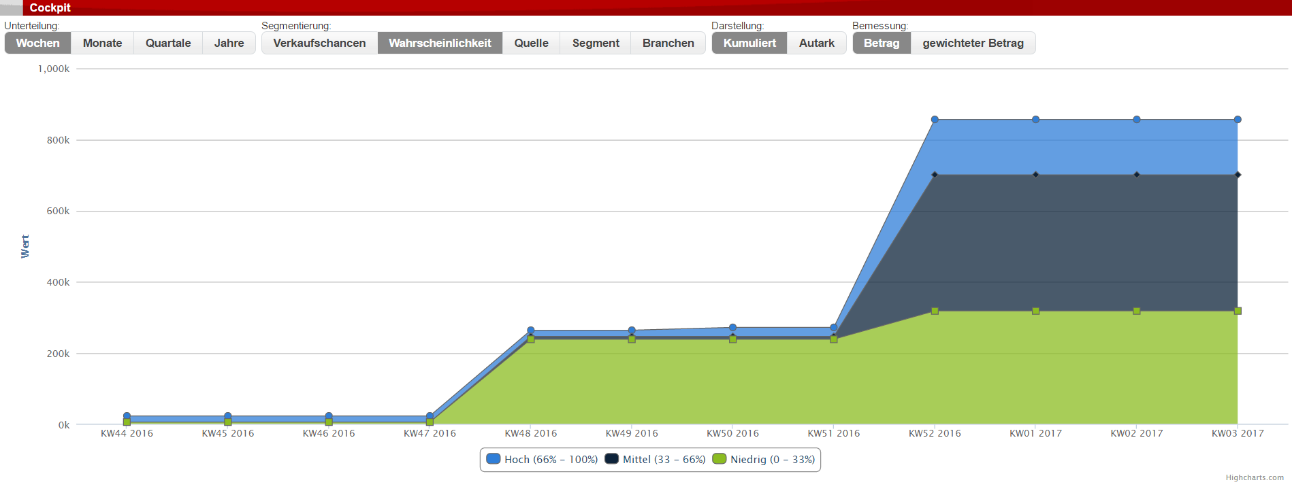Click the 800k y-axis label

(58, 140)
